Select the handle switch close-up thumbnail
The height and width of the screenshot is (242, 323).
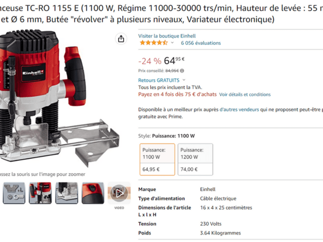pyautogui.click(x=93, y=193)
